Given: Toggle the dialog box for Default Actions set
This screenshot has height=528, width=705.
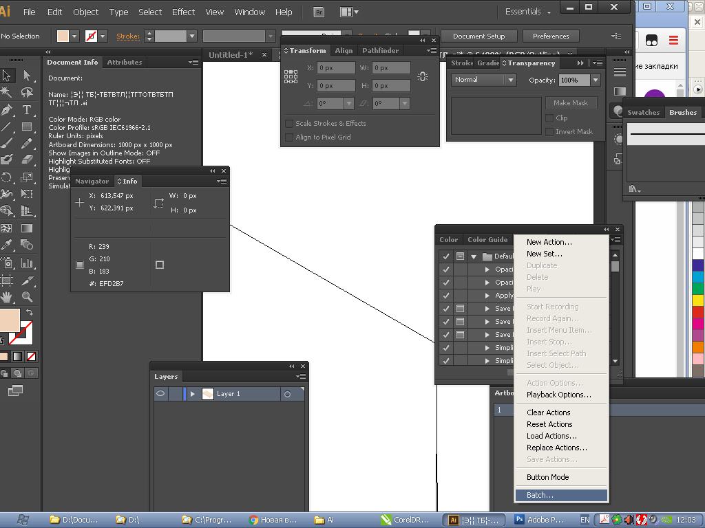Looking at the screenshot, I should coord(460,256).
